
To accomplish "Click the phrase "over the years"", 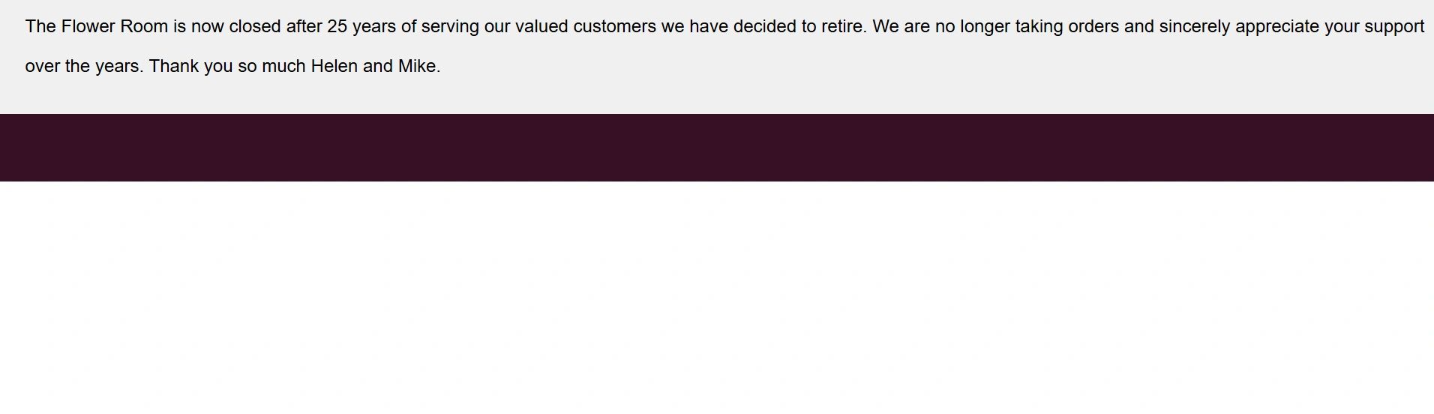I will click(x=82, y=67).
